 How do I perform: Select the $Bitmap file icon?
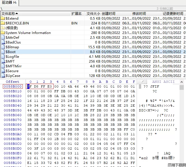point(3,47)
